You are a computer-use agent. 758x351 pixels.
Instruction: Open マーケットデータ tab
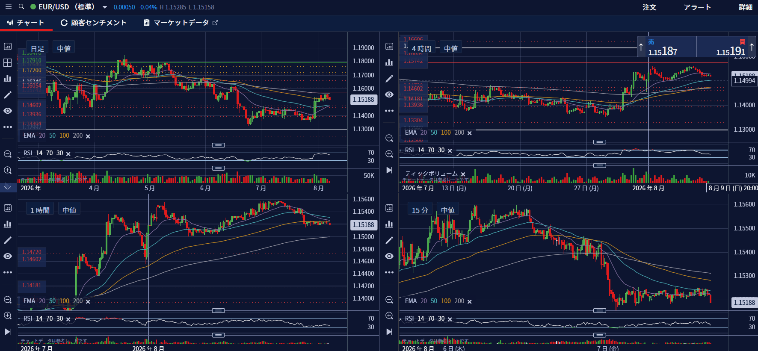pos(181,23)
